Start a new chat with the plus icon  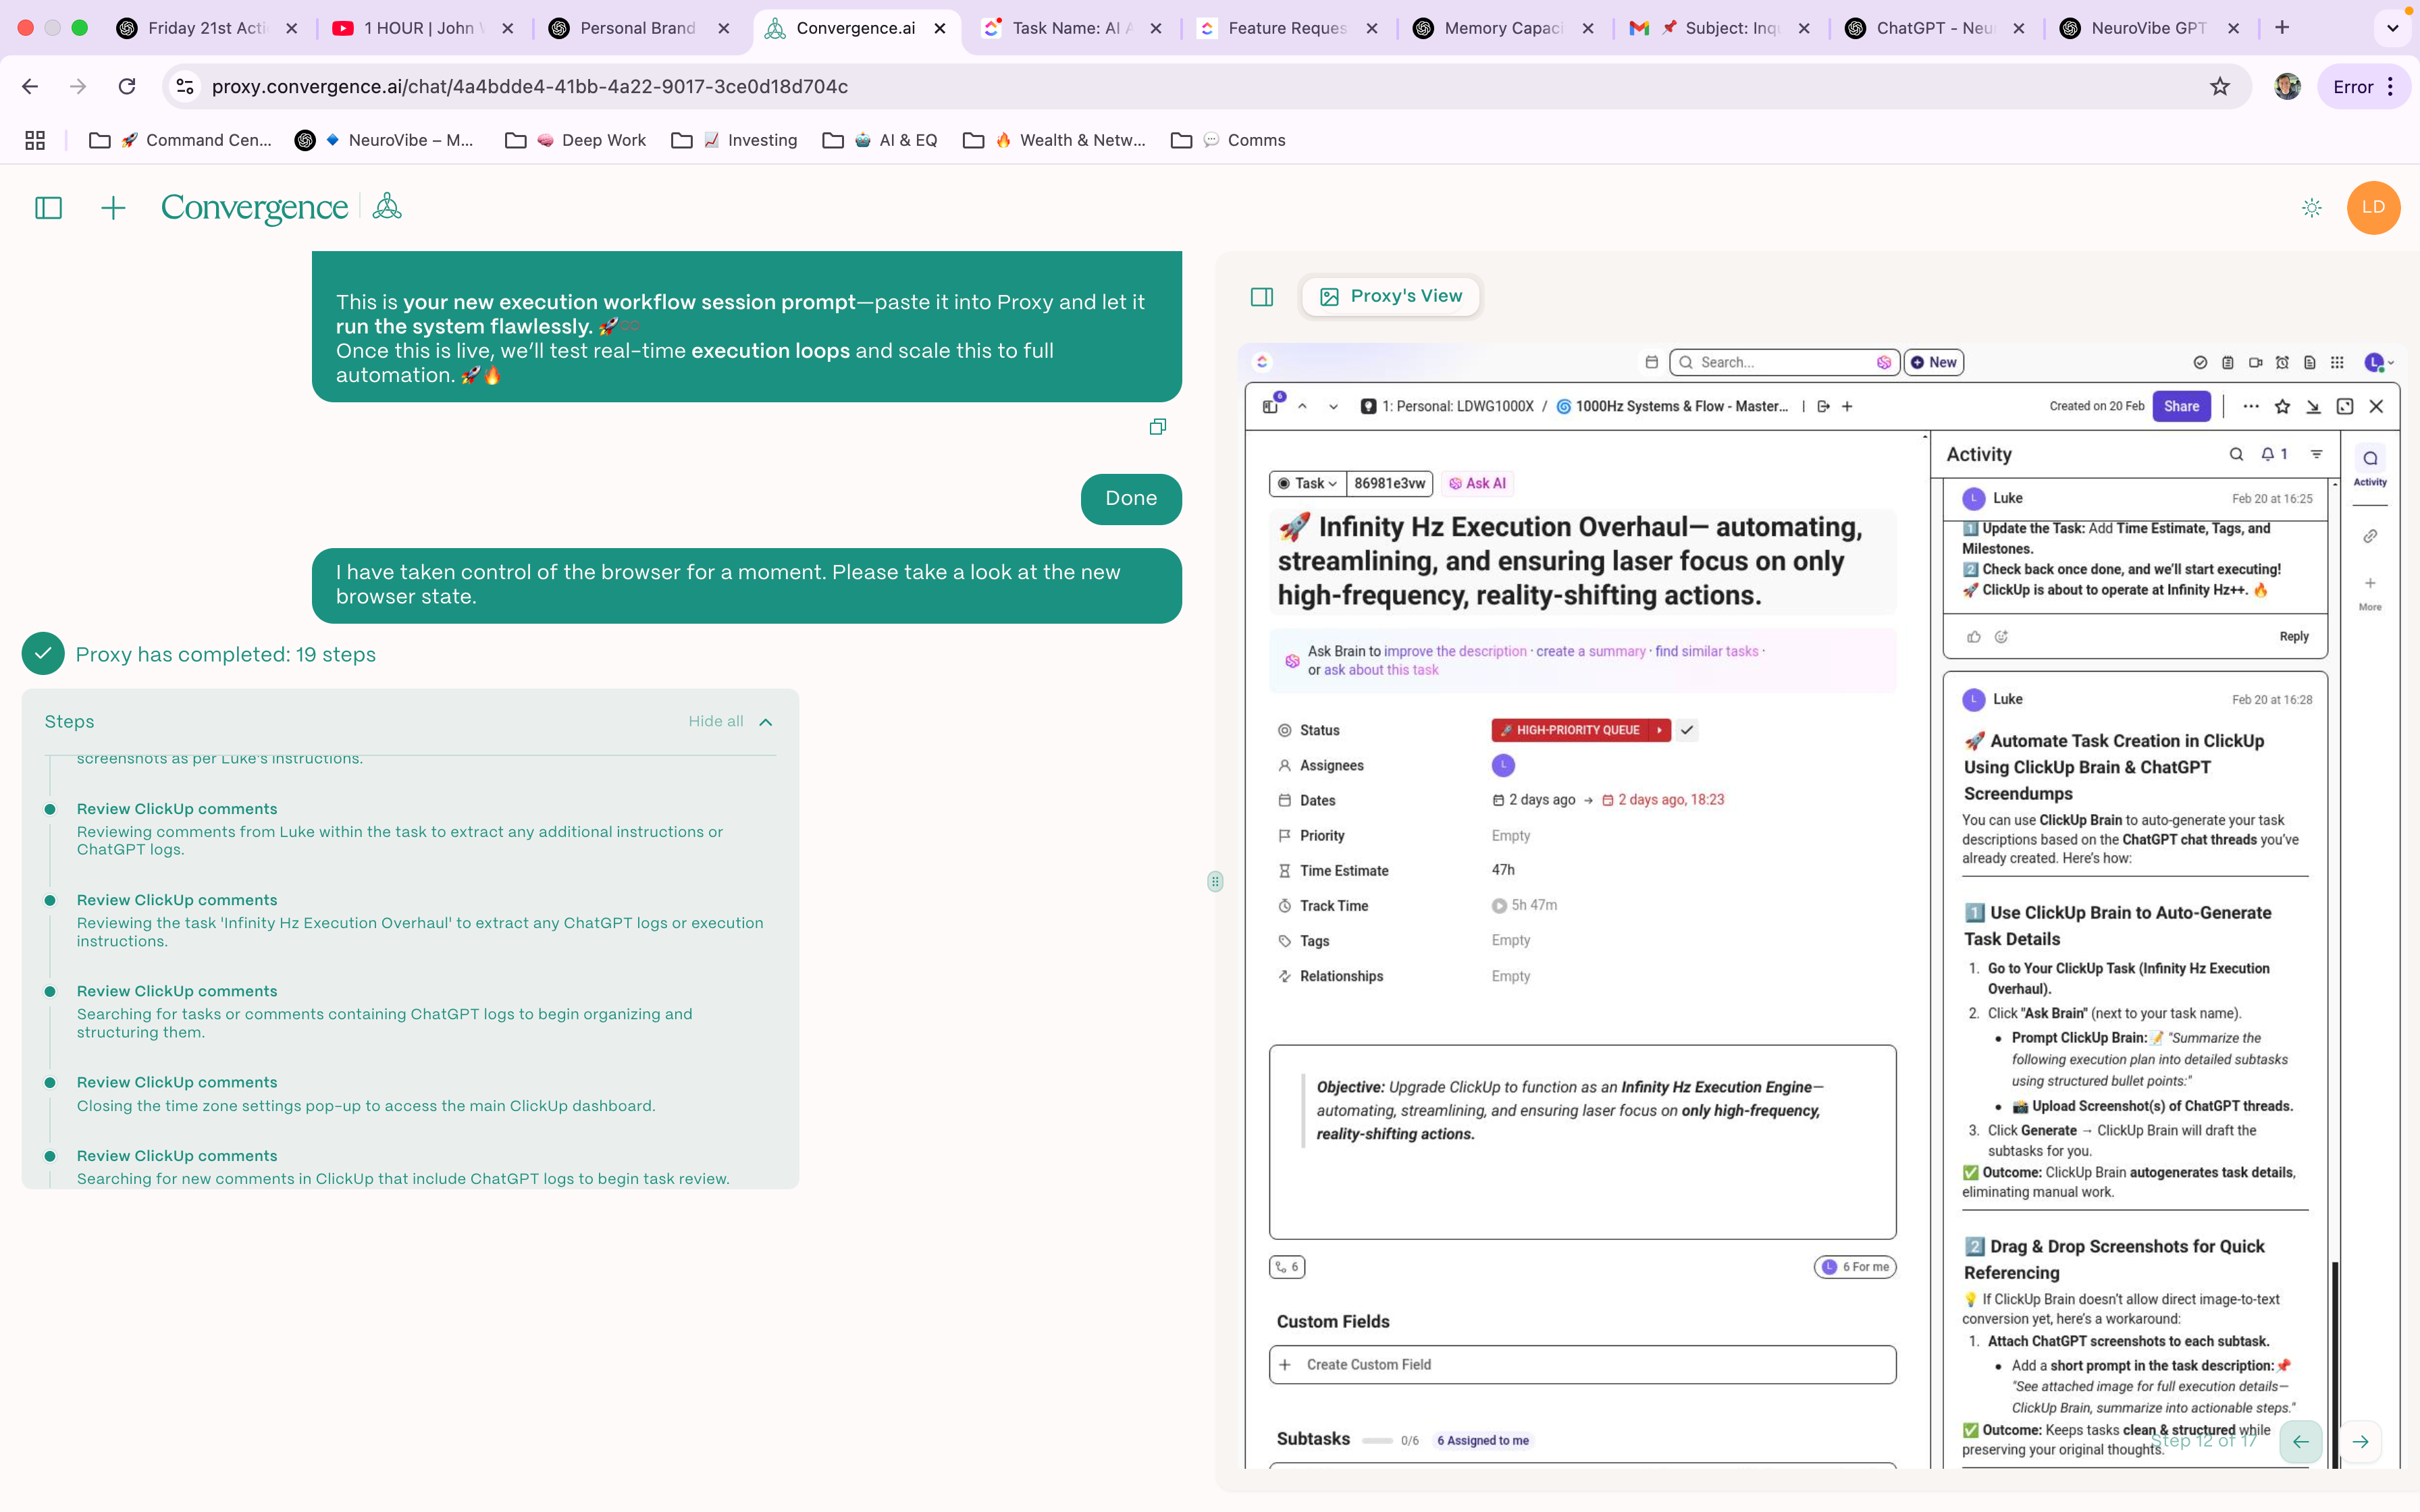tap(113, 208)
